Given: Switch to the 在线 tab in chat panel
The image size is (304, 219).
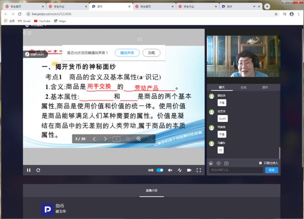Looking at the screenshot, I should pyautogui.click(x=243, y=87).
